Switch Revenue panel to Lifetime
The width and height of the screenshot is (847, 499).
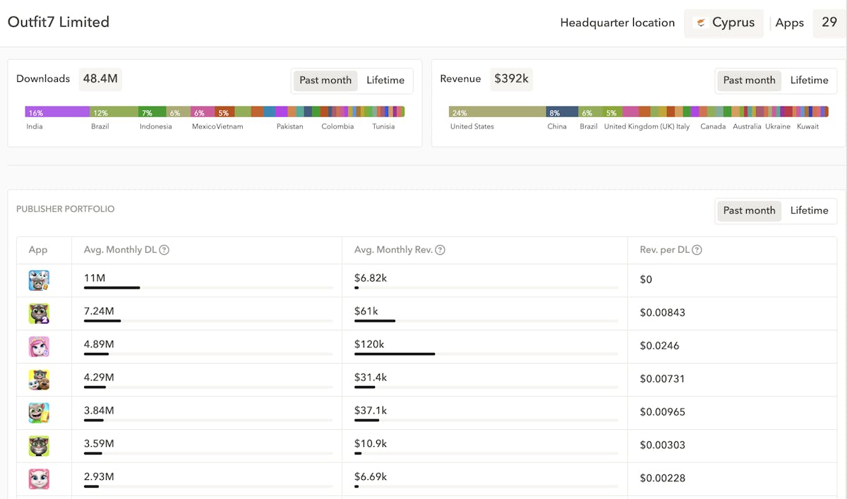click(809, 80)
